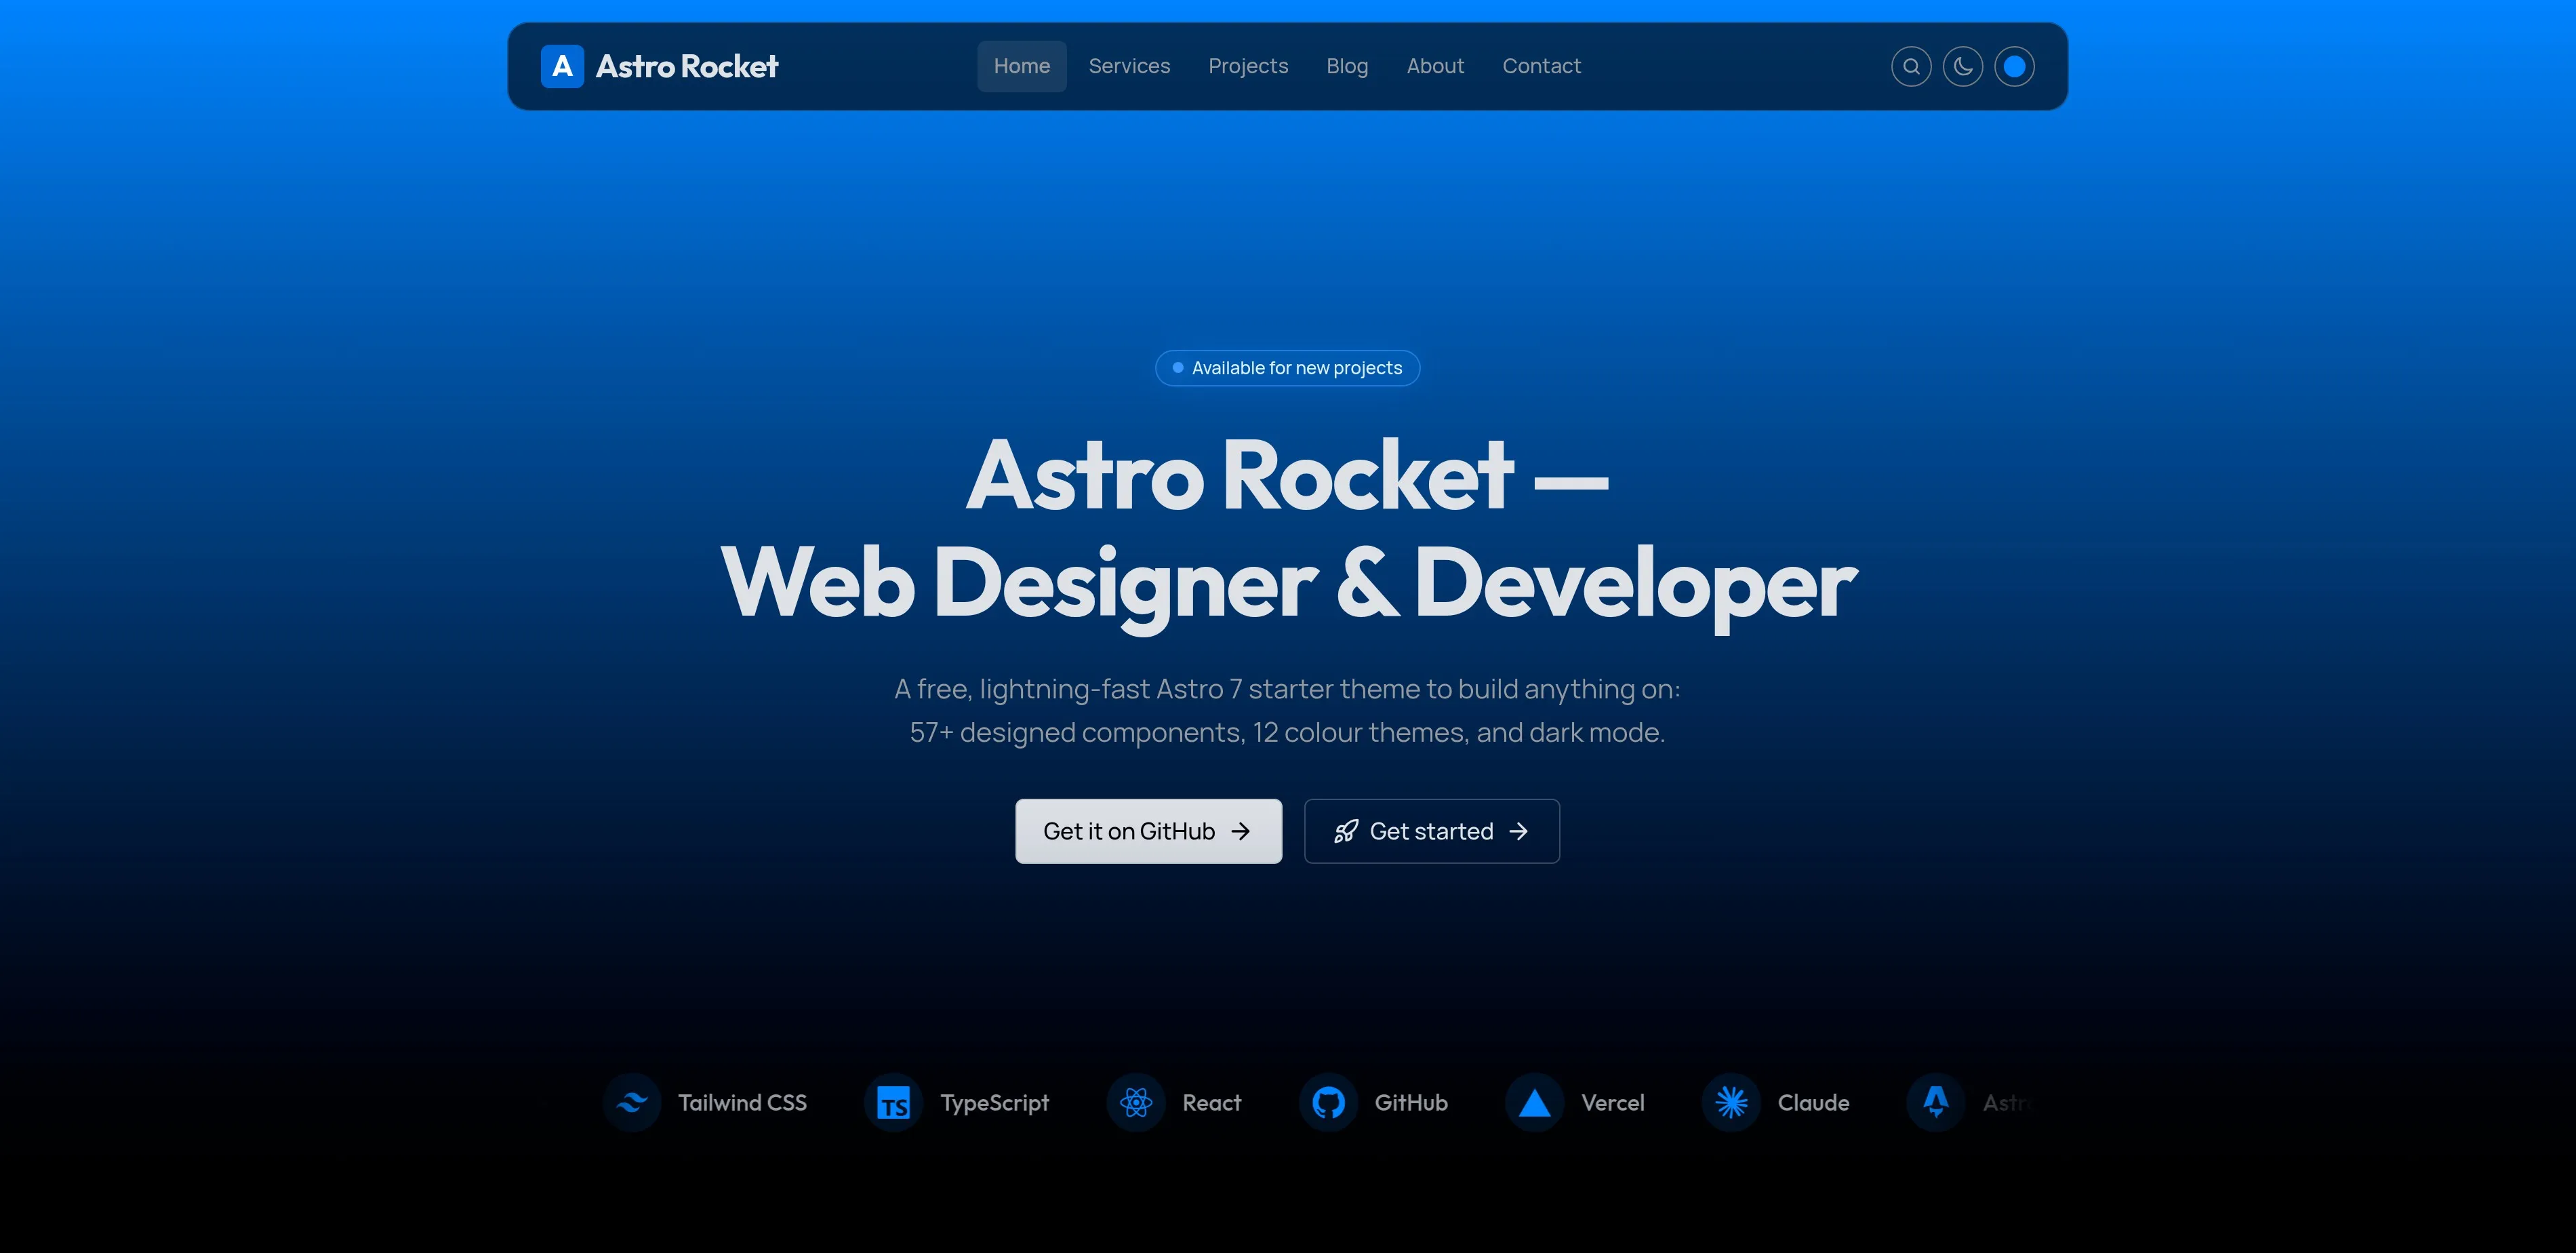Click the Claude starburst logo icon

tap(1731, 1102)
